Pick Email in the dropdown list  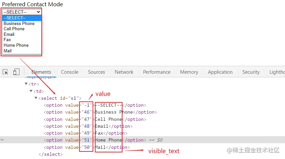click(x=9, y=34)
